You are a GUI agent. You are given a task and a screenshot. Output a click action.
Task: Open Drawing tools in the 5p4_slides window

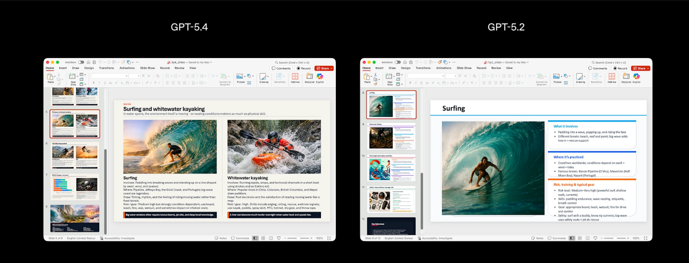(x=263, y=77)
